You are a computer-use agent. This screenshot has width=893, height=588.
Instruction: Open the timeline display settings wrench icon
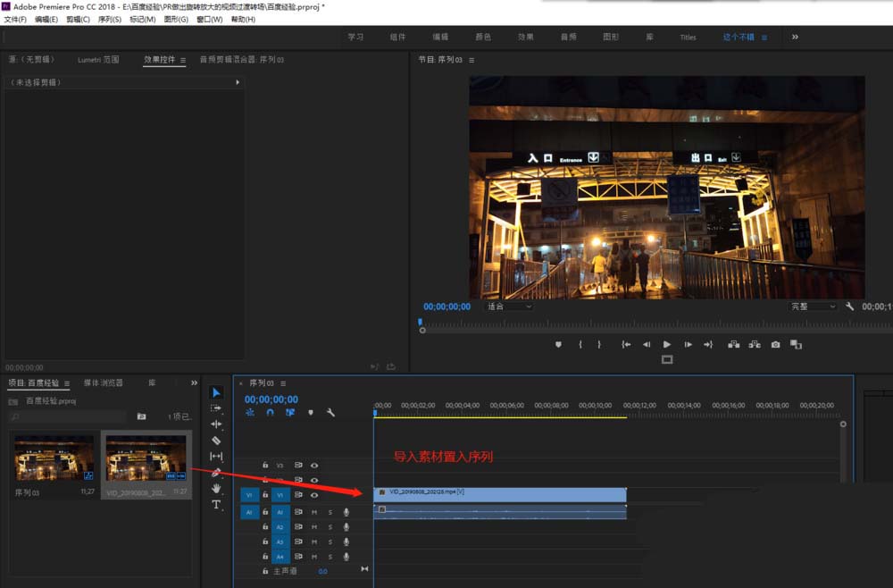330,413
